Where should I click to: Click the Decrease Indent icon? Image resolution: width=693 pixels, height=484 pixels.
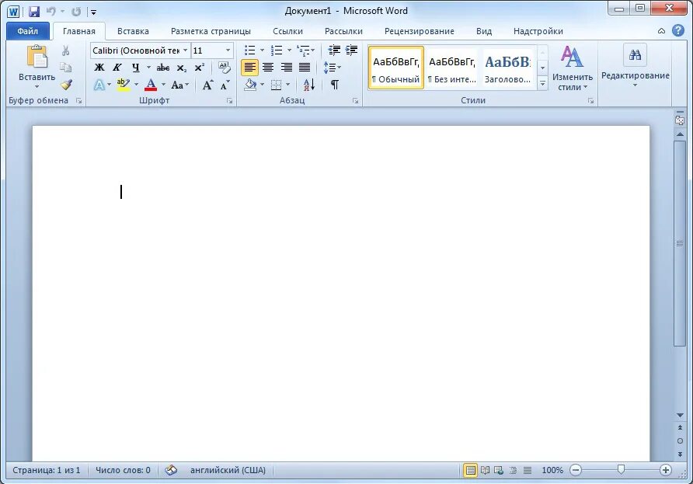click(334, 50)
